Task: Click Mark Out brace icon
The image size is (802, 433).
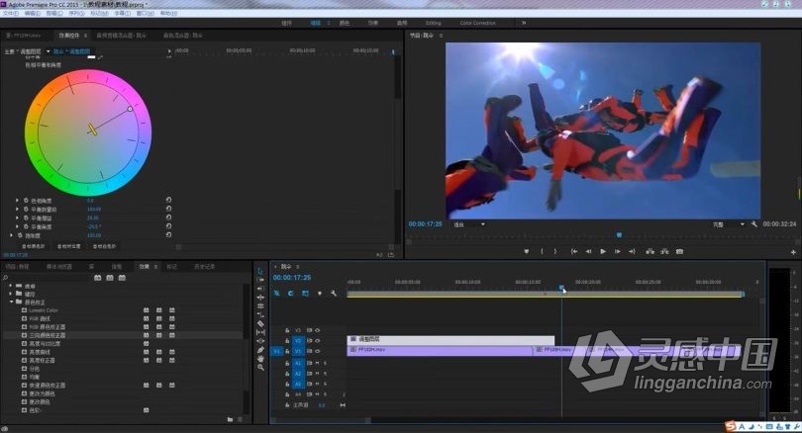Action: [x=555, y=251]
